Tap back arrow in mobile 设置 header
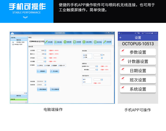Image resolution: width=166 pixels, height=131 pixels. coord(121,38)
